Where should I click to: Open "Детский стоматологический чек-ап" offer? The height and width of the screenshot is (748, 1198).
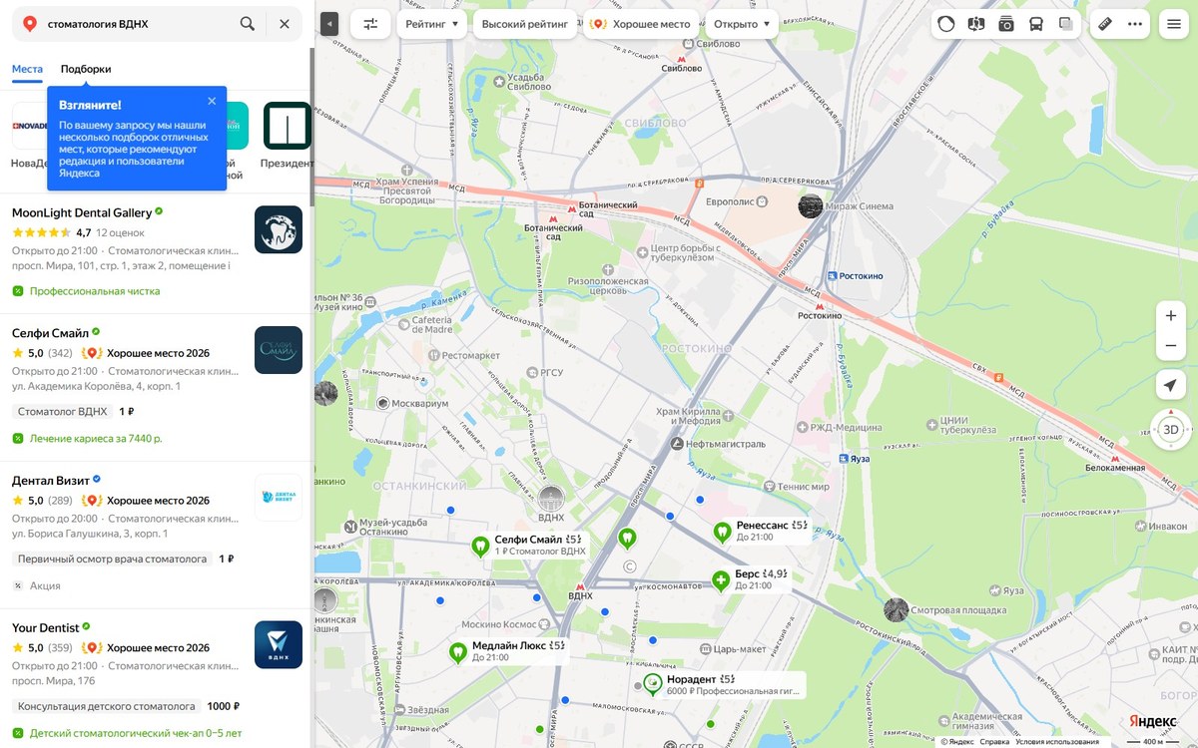pyautogui.click(x=136, y=733)
